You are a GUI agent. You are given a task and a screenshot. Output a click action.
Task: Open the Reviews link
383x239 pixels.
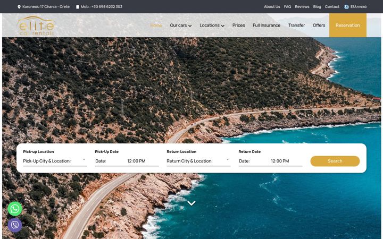pos(302,7)
